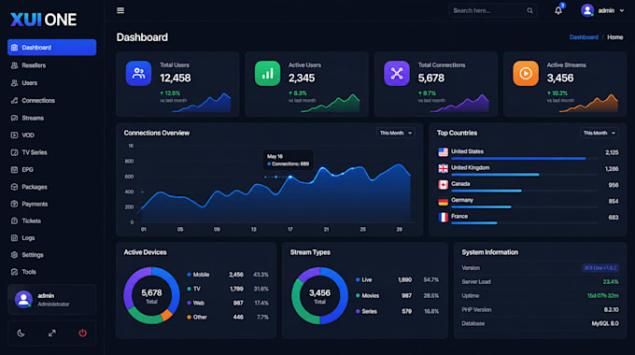Click the search magnifier icon
The height and width of the screenshot is (355, 635).
click(529, 10)
